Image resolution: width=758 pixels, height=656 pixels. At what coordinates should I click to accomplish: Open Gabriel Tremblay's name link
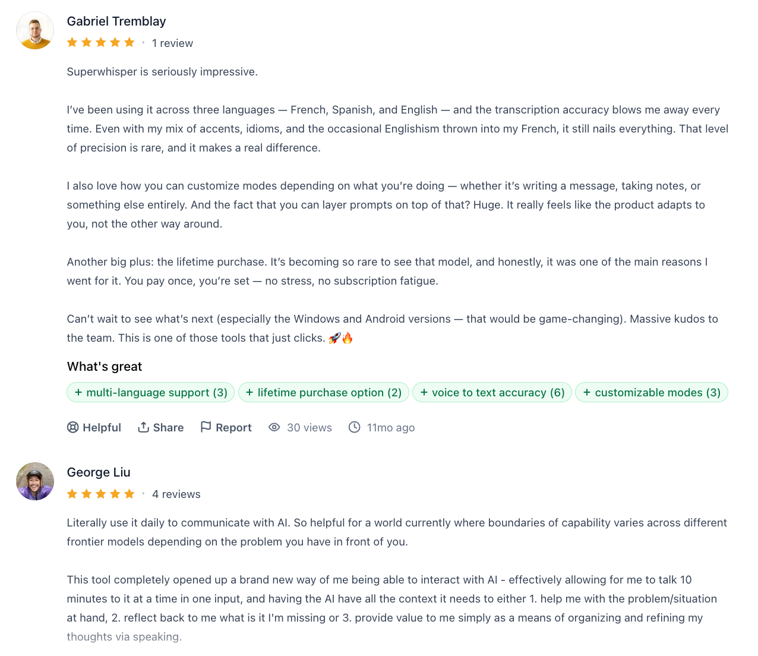click(116, 21)
